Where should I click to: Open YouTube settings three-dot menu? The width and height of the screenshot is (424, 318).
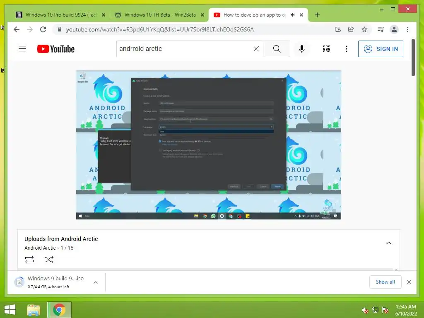tap(347, 49)
